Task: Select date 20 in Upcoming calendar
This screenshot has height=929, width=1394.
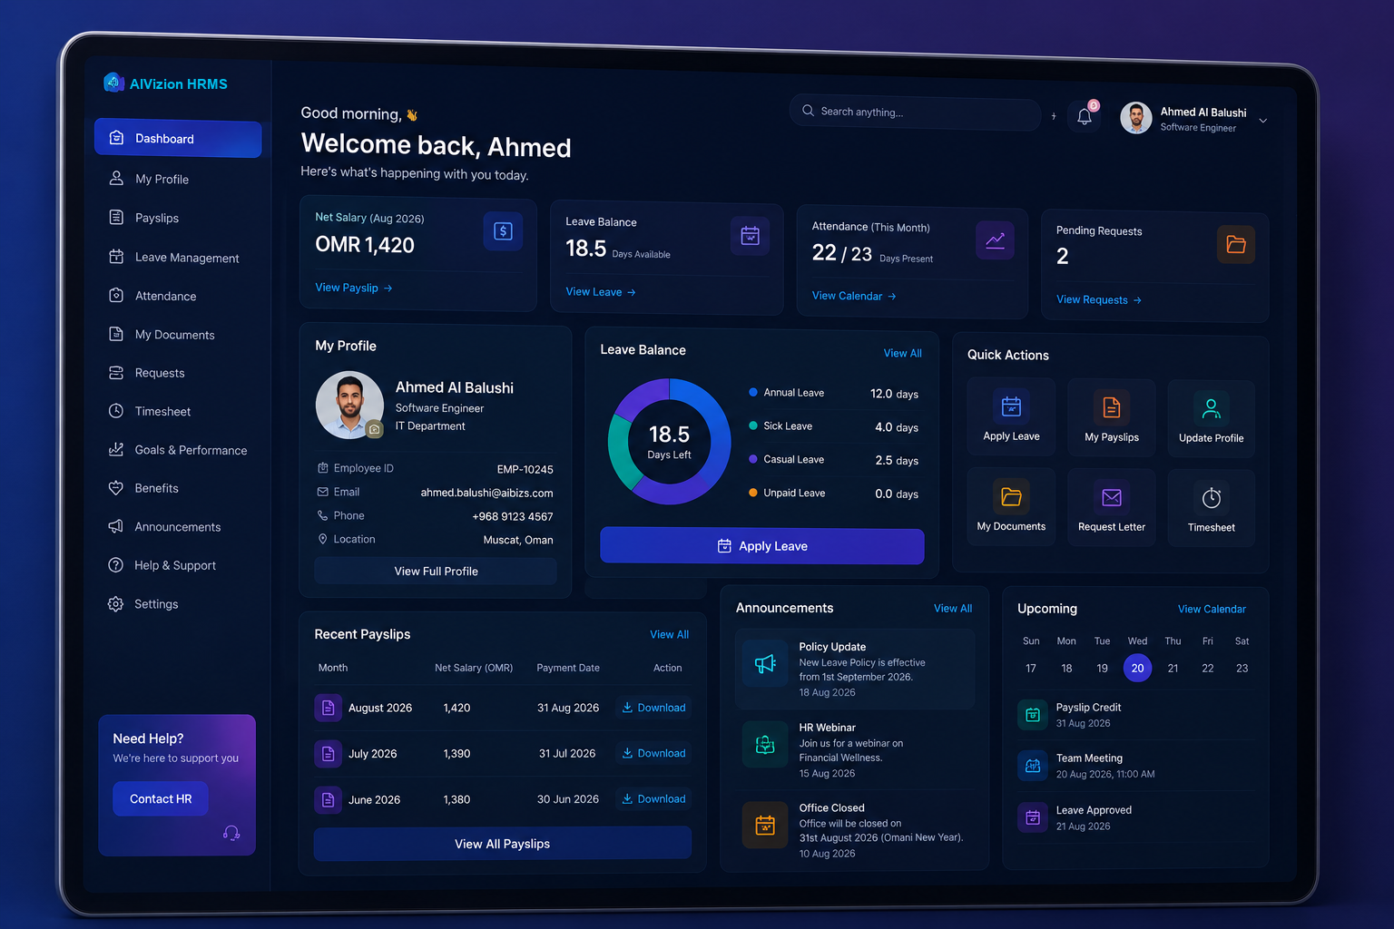Action: pos(1137,668)
